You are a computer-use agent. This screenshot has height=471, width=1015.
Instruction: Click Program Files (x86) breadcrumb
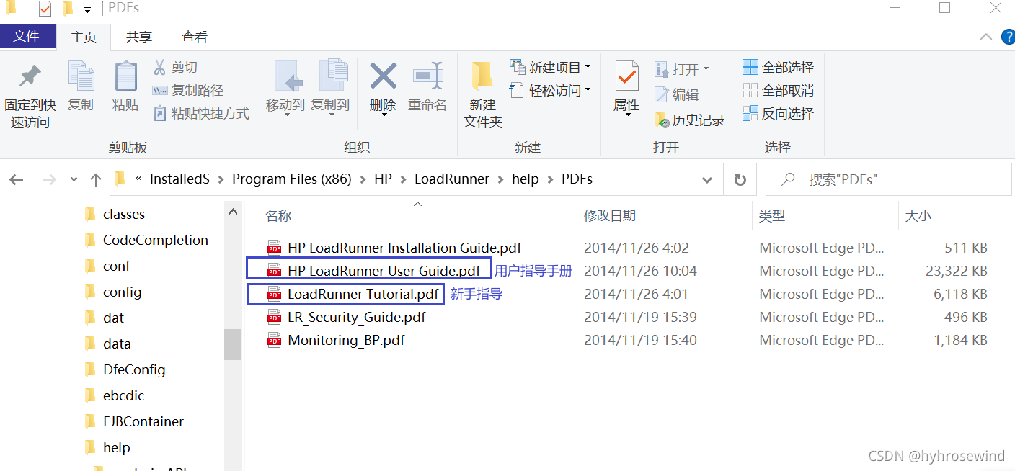coord(292,179)
